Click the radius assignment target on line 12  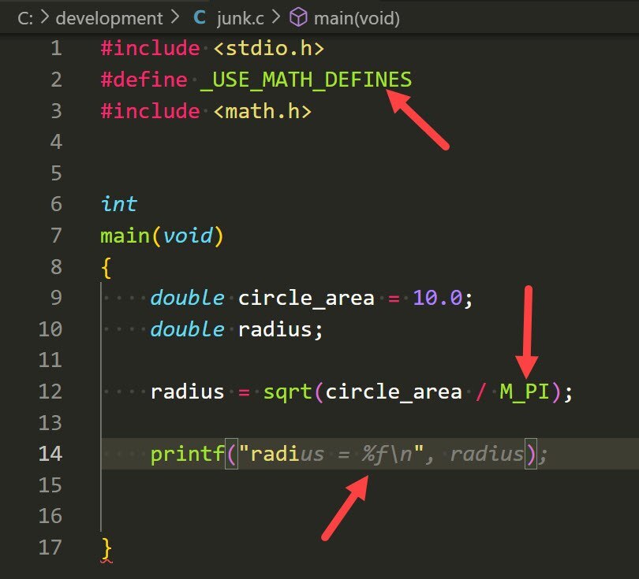188,392
